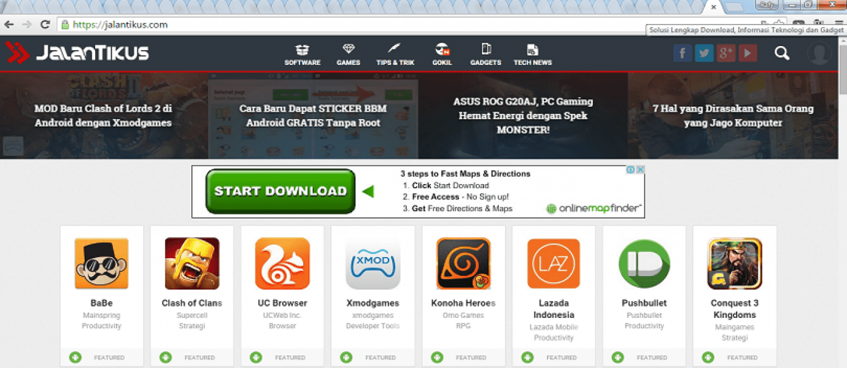Image resolution: width=847 pixels, height=368 pixels.
Task: Click the START DOWNLOAD ad button
Action: 280,191
